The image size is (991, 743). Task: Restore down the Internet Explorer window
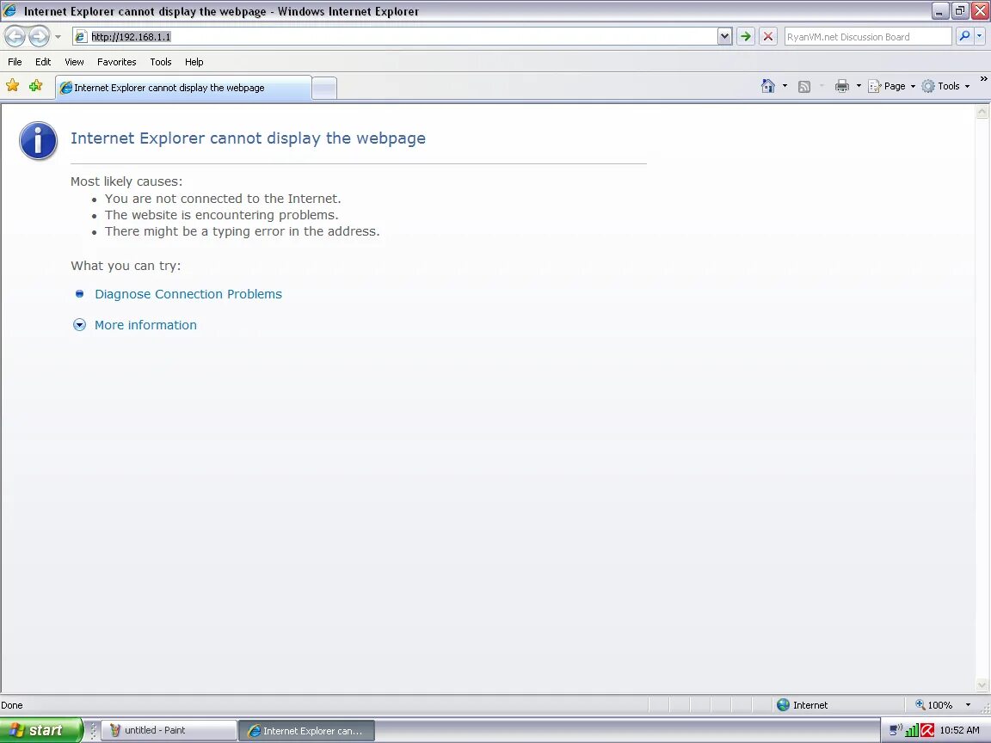click(959, 10)
